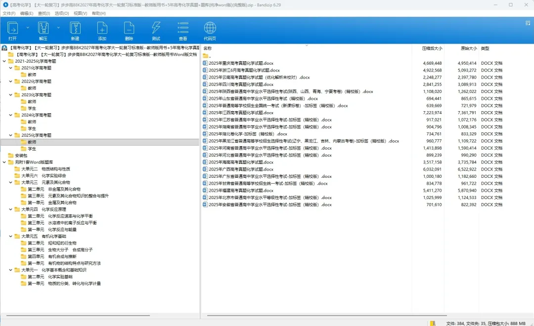Open the dropdown arrow next to 打开

[x=28, y=28]
